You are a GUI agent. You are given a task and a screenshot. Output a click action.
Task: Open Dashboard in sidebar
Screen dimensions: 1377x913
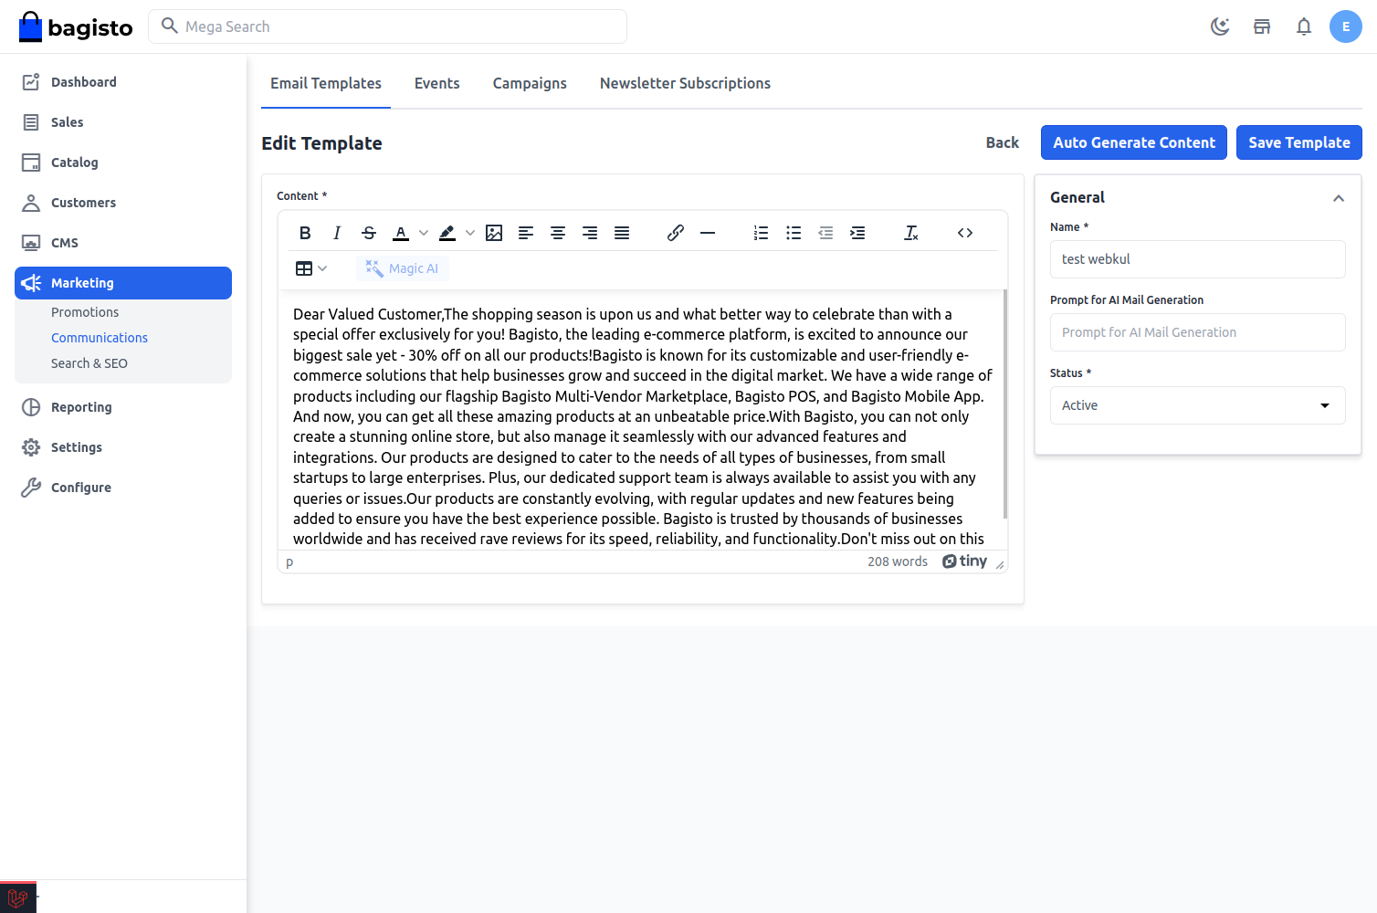click(x=123, y=82)
